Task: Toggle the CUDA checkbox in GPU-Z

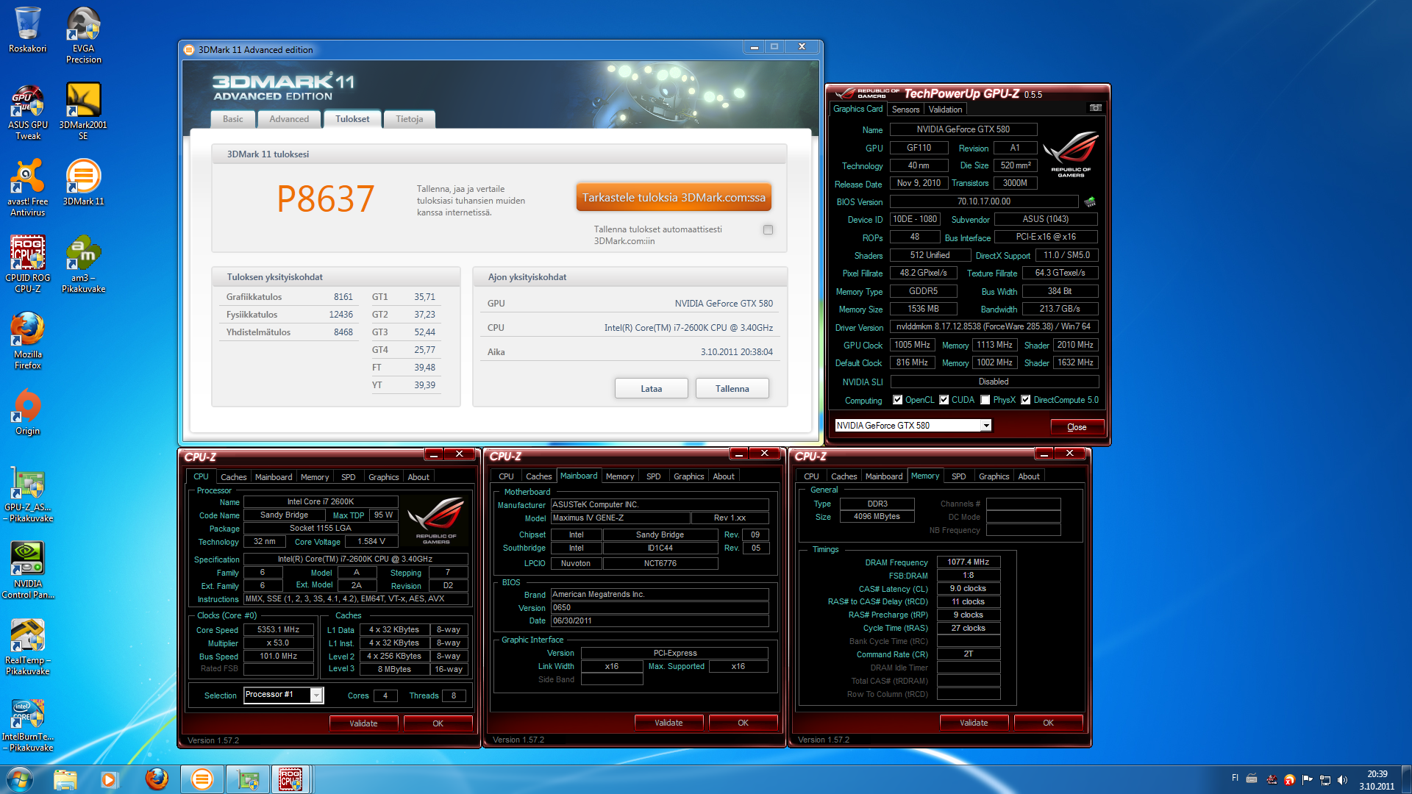Action: (x=944, y=400)
